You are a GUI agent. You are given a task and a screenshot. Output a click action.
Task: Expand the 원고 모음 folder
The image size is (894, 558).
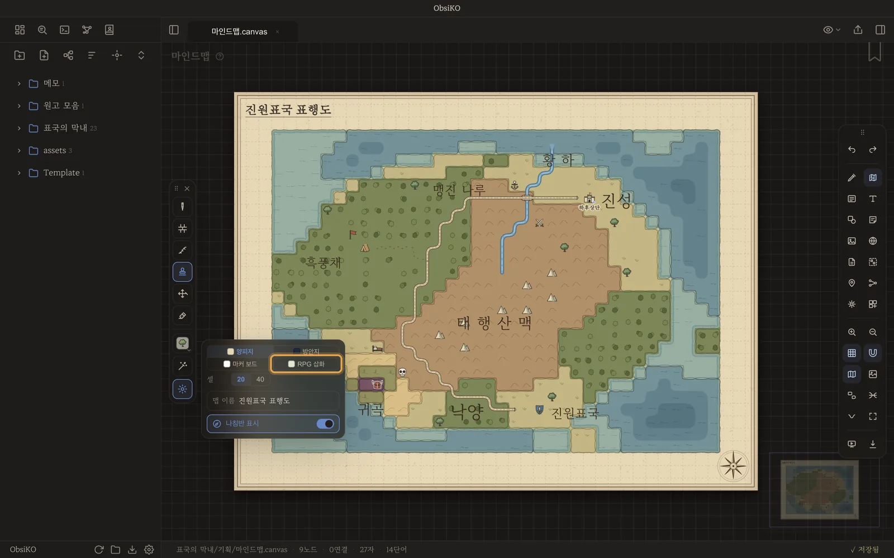[x=19, y=106]
